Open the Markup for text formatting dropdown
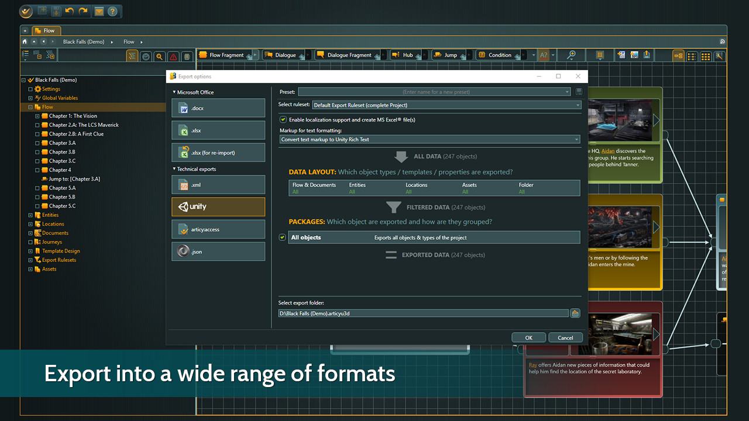Image resolution: width=749 pixels, height=421 pixels. pos(430,140)
